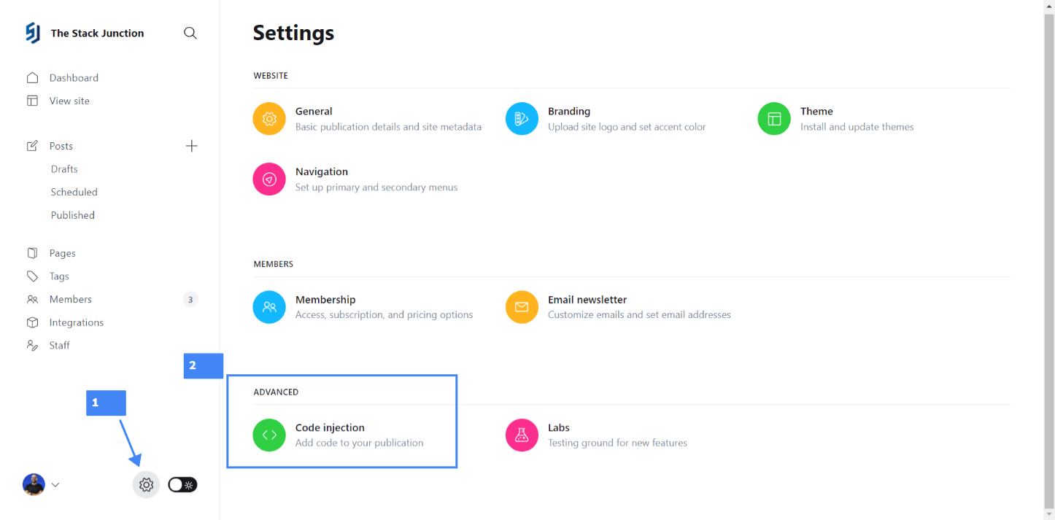
Task: Expand the user account dropdown chevron
Action: coord(55,484)
